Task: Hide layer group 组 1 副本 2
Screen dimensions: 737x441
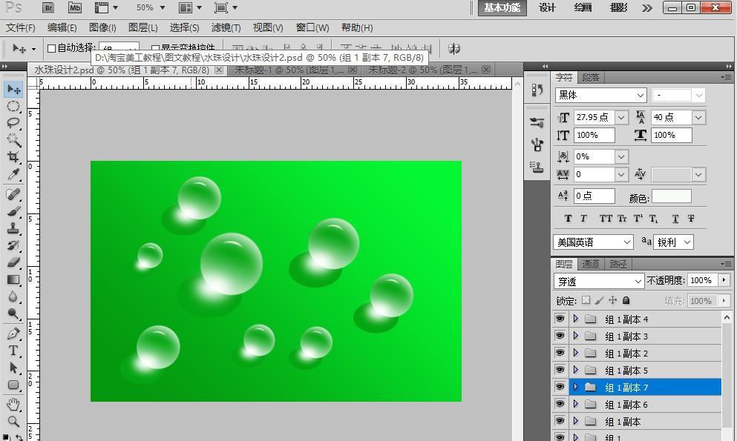Action: [x=560, y=353]
